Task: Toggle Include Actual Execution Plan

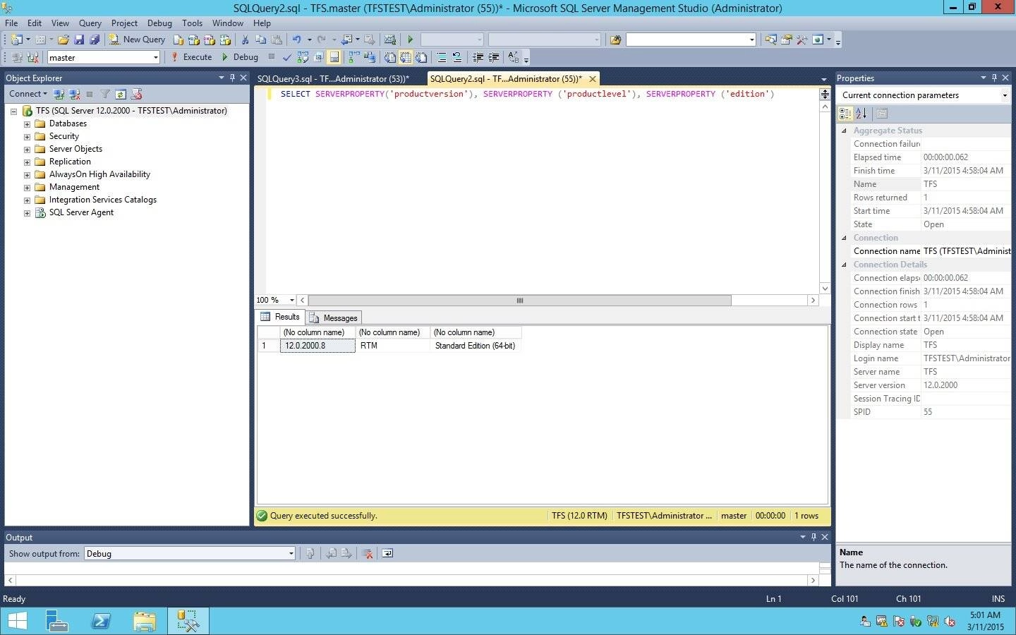Action: coord(353,57)
